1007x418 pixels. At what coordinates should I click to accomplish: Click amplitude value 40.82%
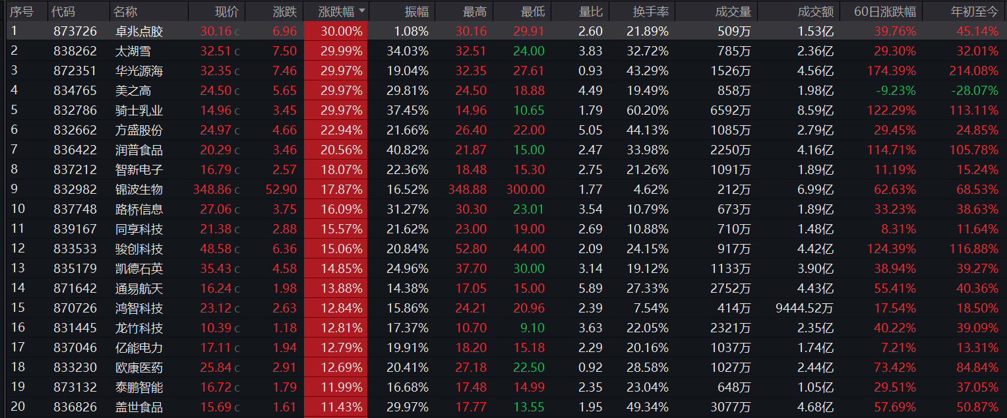pyautogui.click(x=408, y=150)
